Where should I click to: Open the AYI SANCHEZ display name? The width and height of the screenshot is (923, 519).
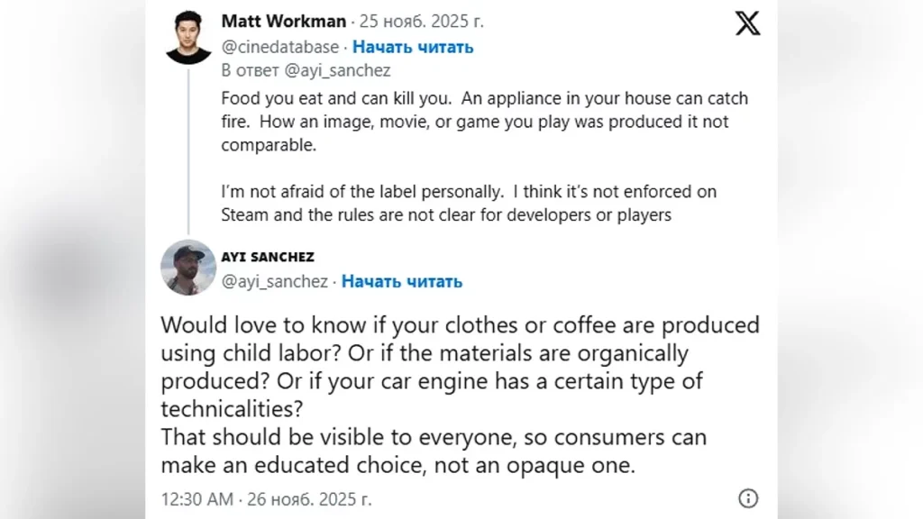267,257
